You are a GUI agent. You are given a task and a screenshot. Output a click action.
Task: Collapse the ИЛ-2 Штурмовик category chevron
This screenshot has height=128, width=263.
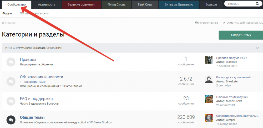click(x=257, y=48)
